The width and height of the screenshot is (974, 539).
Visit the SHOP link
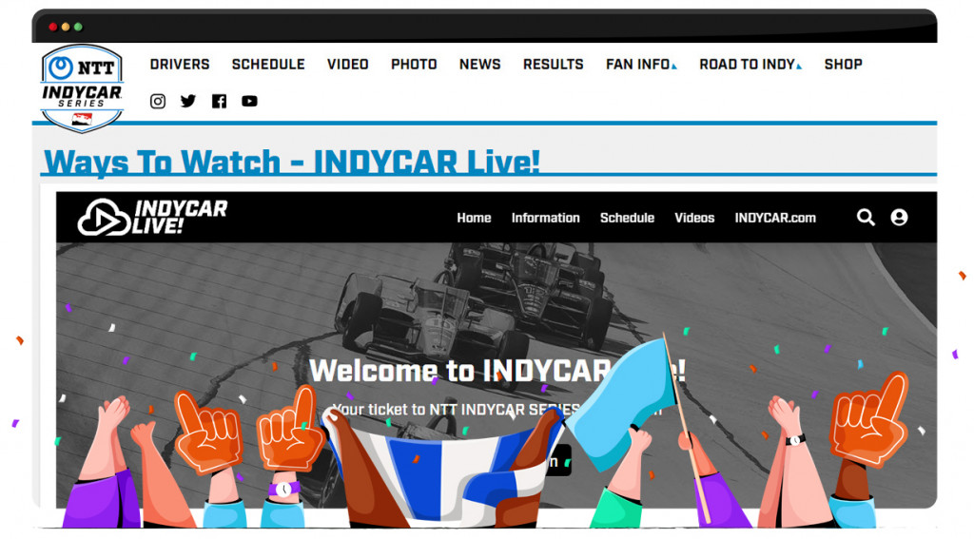pos(843,65)
